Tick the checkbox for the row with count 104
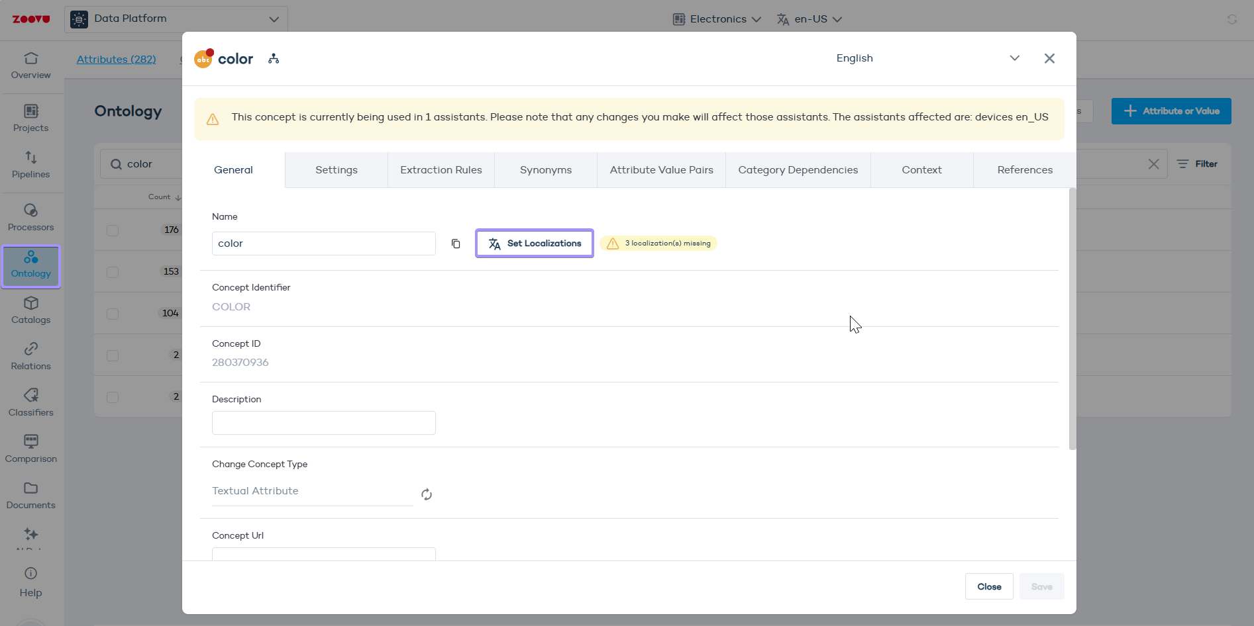Image resolution: width=1254 pixels, height=626 pixels. (x=113, y=314)
